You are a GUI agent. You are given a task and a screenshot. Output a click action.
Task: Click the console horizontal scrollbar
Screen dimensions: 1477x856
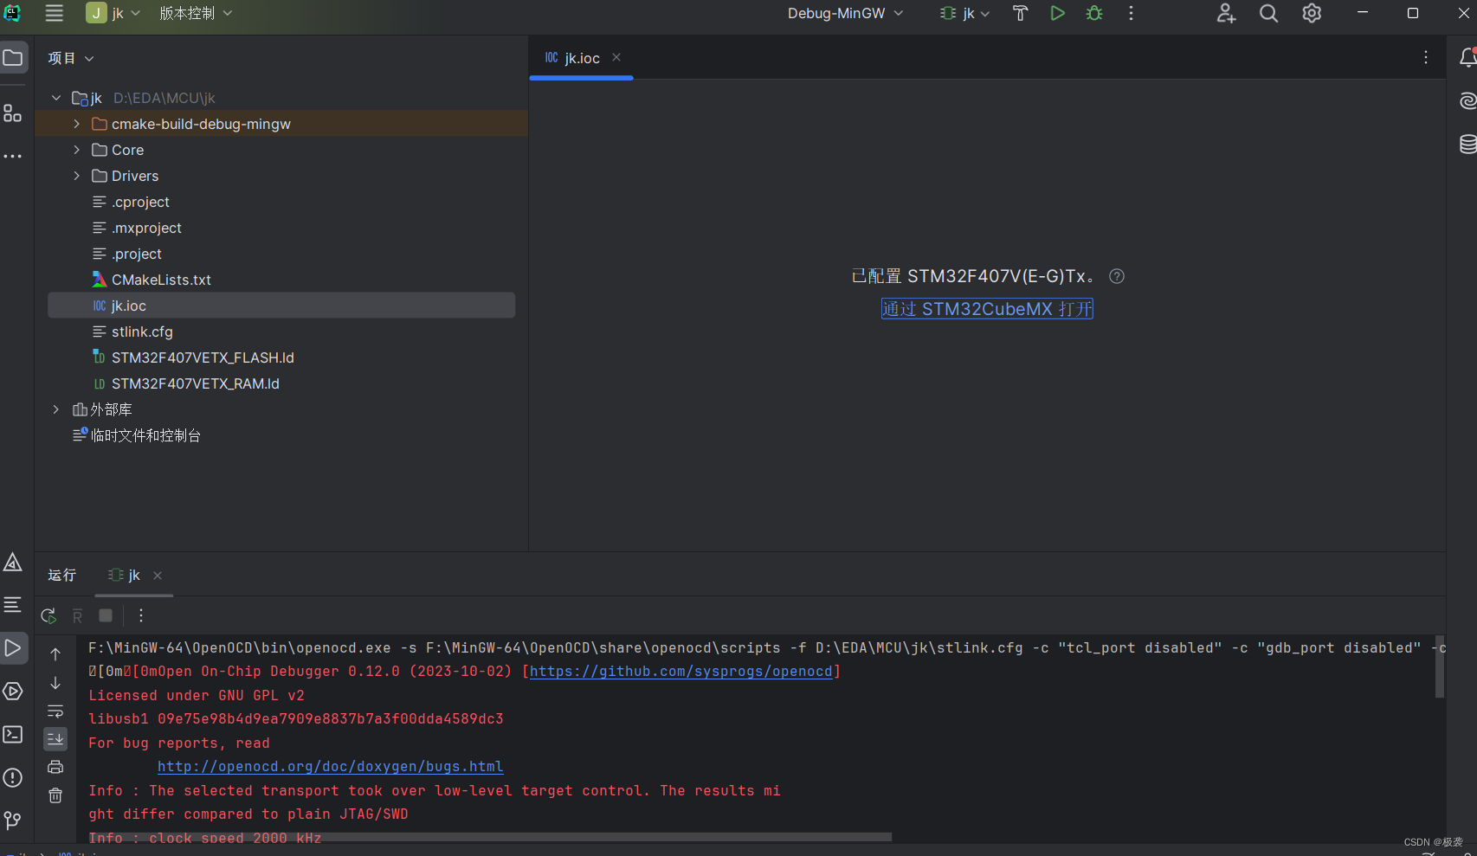(490, 837)
